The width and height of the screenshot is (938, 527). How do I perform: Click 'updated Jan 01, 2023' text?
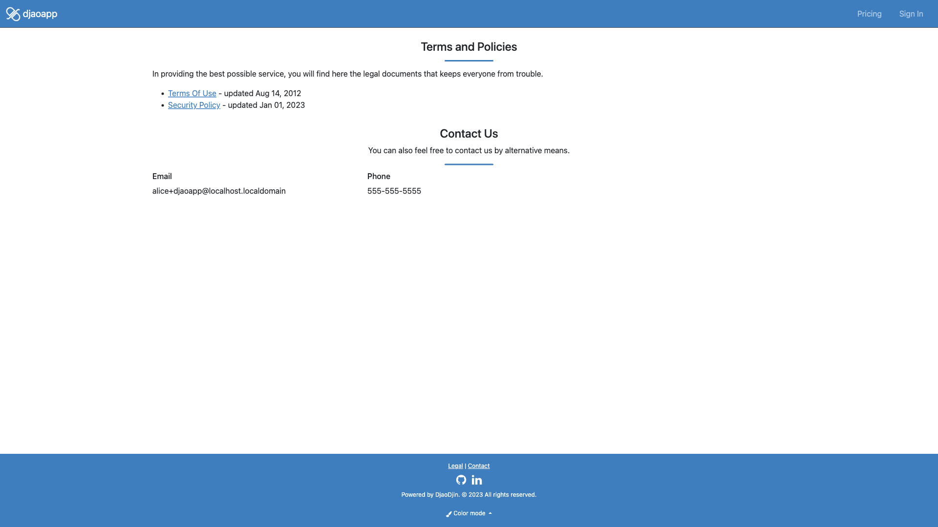coord(266,105)
